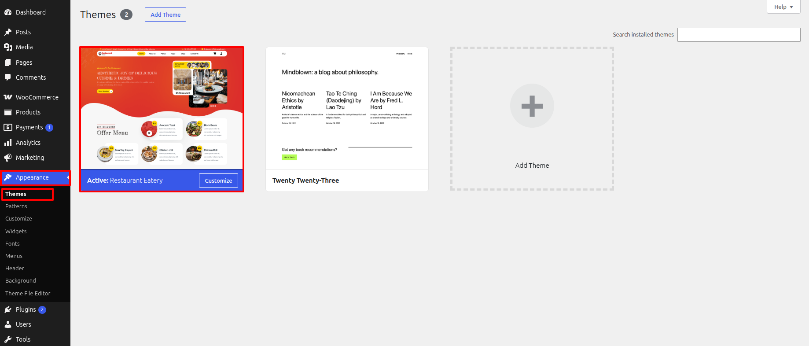
Task: Click the large plus Add Theme icon
Action: (532, 106)
